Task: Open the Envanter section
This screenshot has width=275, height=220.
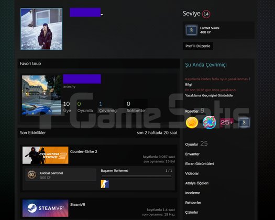Action: (192, 154)
